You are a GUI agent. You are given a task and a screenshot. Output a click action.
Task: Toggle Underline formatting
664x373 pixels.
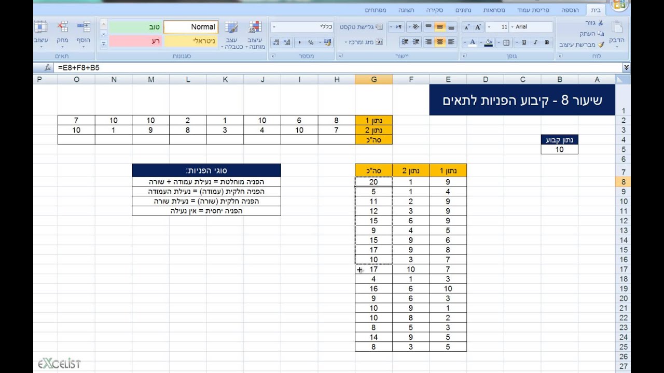524,42
